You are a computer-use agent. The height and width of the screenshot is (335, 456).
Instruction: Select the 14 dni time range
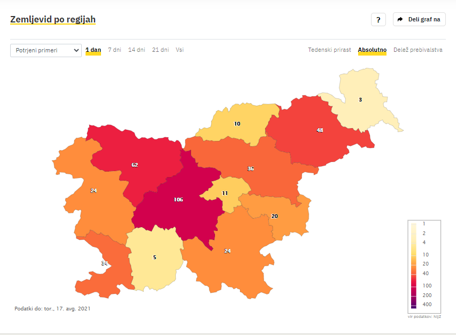coord(137,50)
